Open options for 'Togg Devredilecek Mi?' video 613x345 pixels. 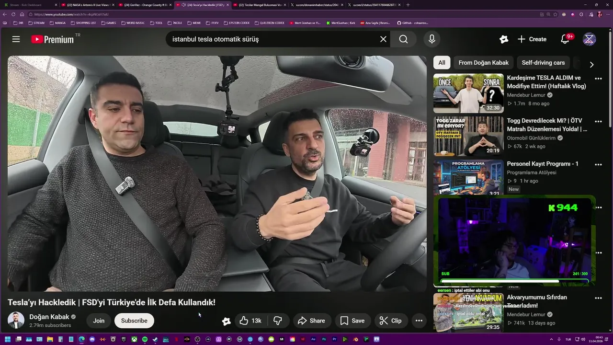pos(598,122)
